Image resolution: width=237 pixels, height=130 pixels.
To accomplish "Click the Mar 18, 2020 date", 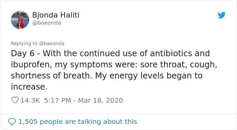I will click(100, 100).
